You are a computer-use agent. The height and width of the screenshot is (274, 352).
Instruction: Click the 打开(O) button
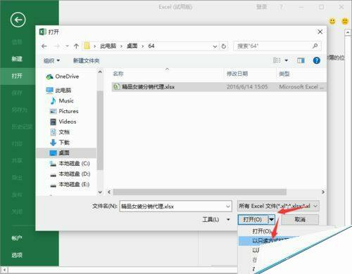(253, 219)
